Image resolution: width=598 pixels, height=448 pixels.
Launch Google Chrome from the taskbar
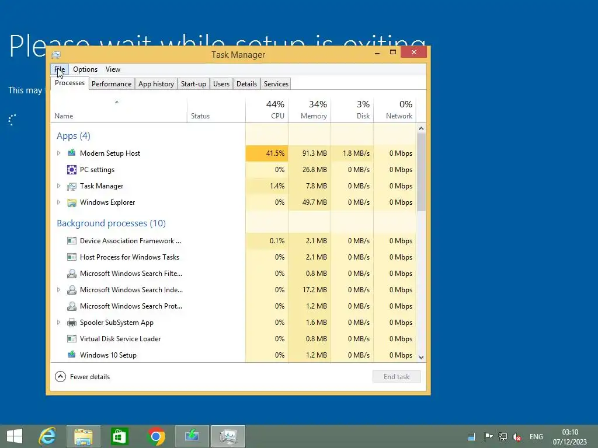155,436
